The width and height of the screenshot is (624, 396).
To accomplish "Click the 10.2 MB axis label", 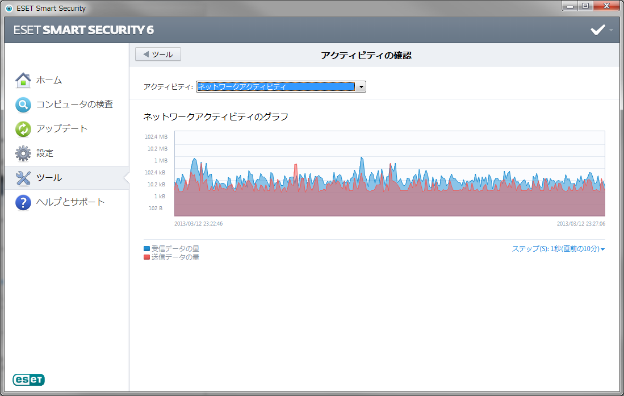I will coord(158,149).
